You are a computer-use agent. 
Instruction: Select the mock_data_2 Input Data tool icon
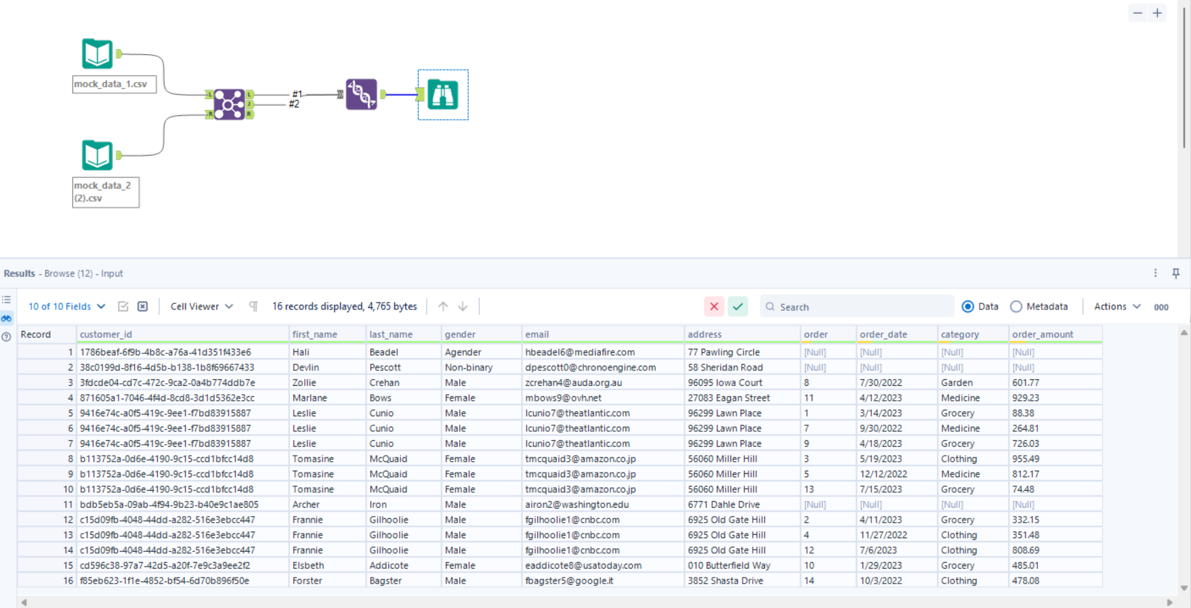97,155
